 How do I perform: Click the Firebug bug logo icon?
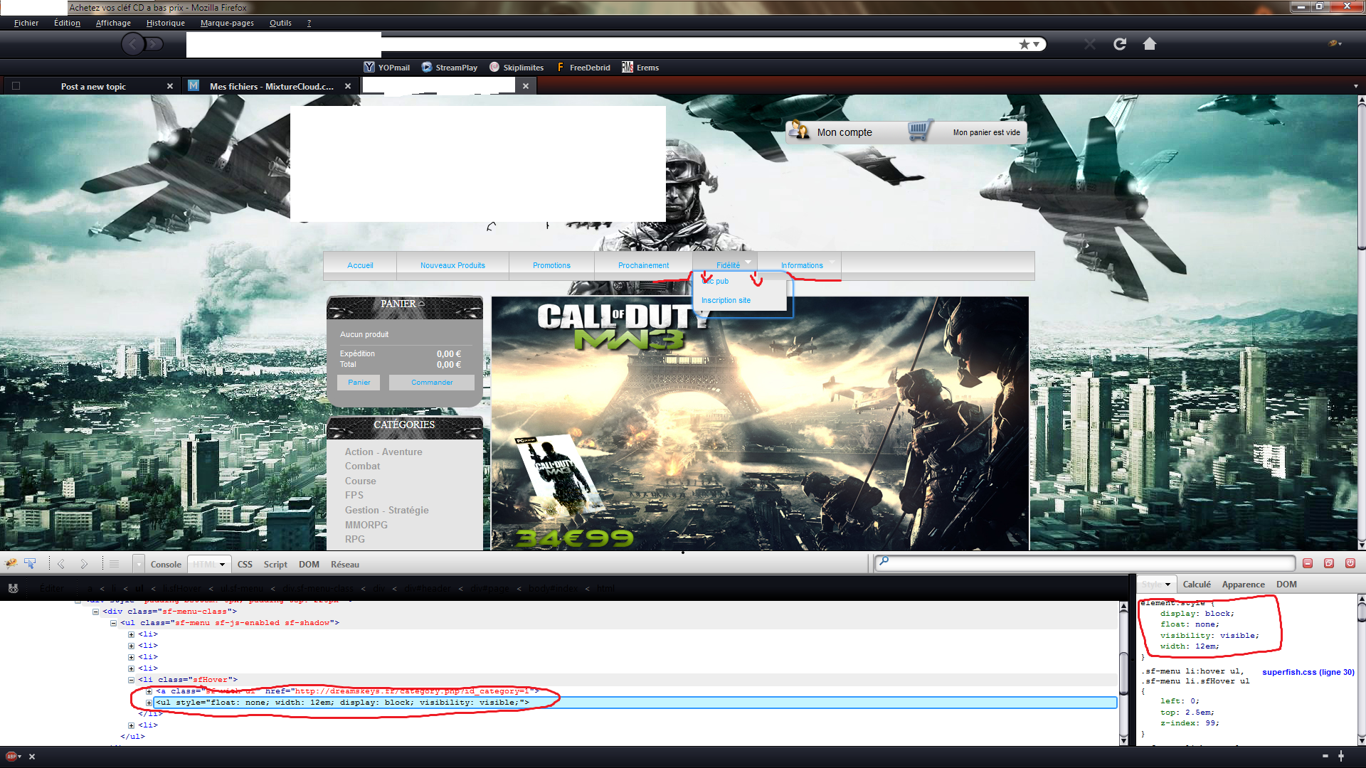tap(11, 564)
